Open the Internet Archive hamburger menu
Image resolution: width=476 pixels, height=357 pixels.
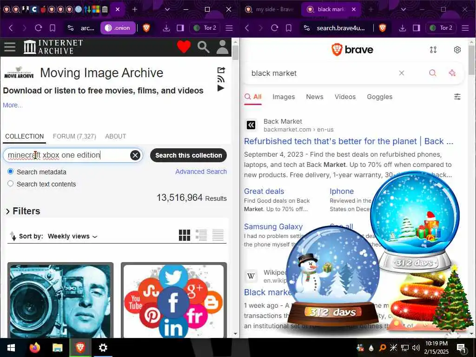point(10,47)
